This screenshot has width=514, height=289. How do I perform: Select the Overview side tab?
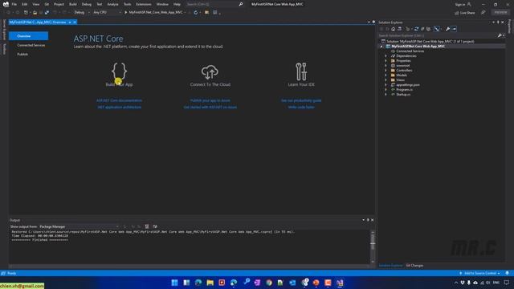pos(29,36)
